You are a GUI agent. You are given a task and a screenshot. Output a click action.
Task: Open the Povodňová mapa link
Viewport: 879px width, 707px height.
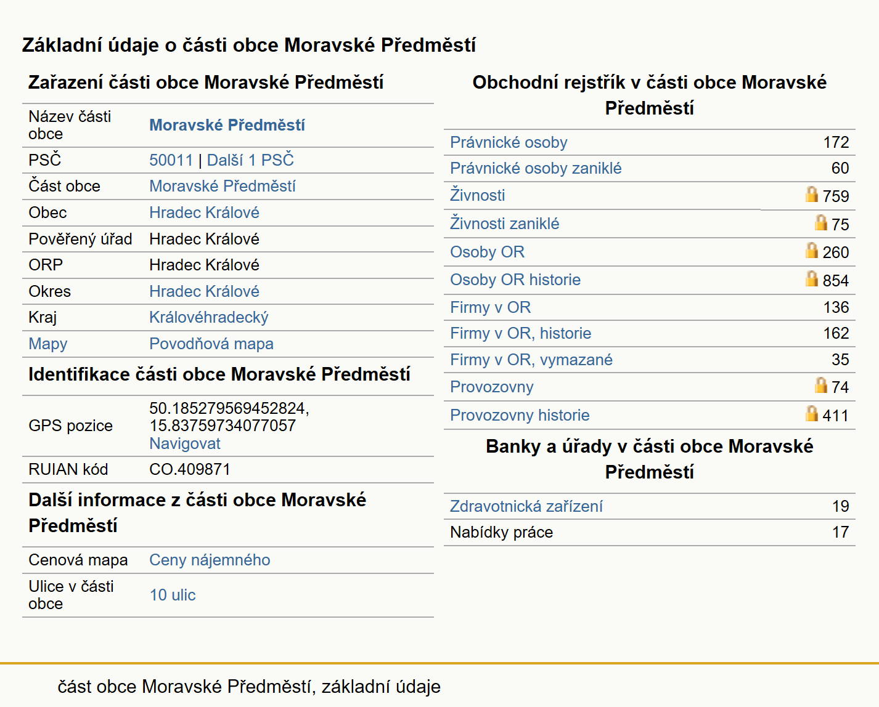(x=211, y=344)
